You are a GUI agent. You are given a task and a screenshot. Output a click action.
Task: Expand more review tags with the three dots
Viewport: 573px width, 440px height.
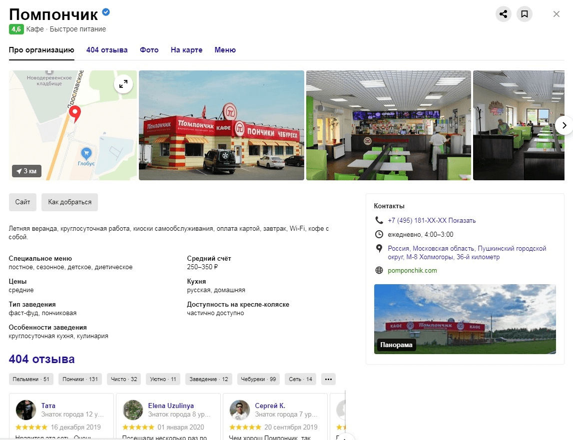tap(328, 380)
